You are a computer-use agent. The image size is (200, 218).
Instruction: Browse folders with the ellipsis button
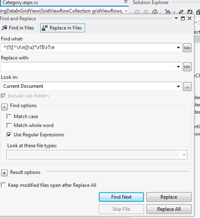[x=187, y=87]
